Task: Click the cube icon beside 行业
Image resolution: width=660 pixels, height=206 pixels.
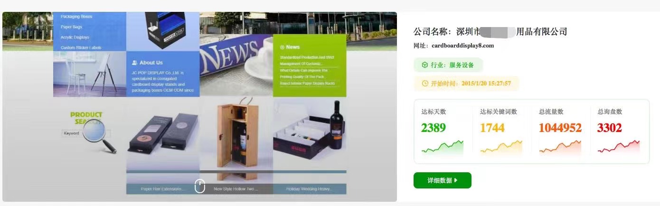Action: tap(424, 65)
